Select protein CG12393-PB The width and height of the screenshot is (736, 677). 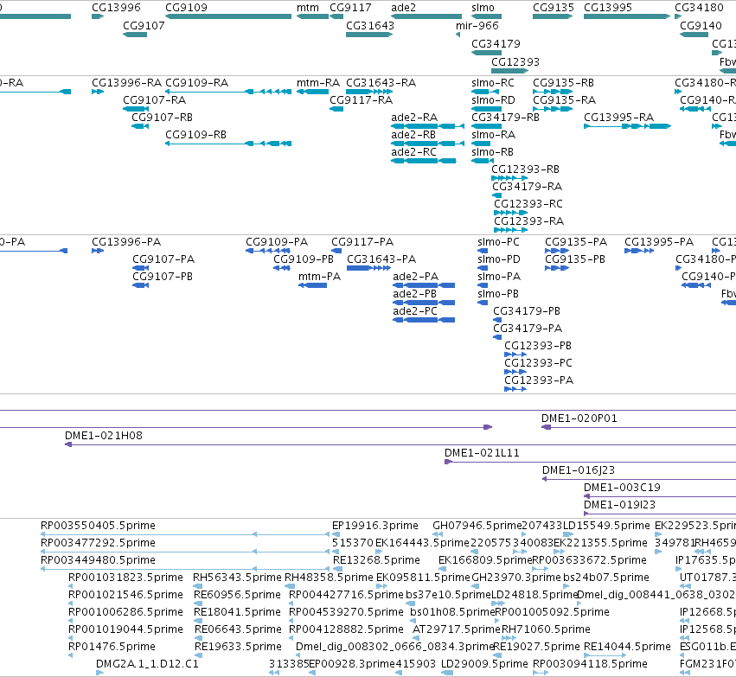515,354
